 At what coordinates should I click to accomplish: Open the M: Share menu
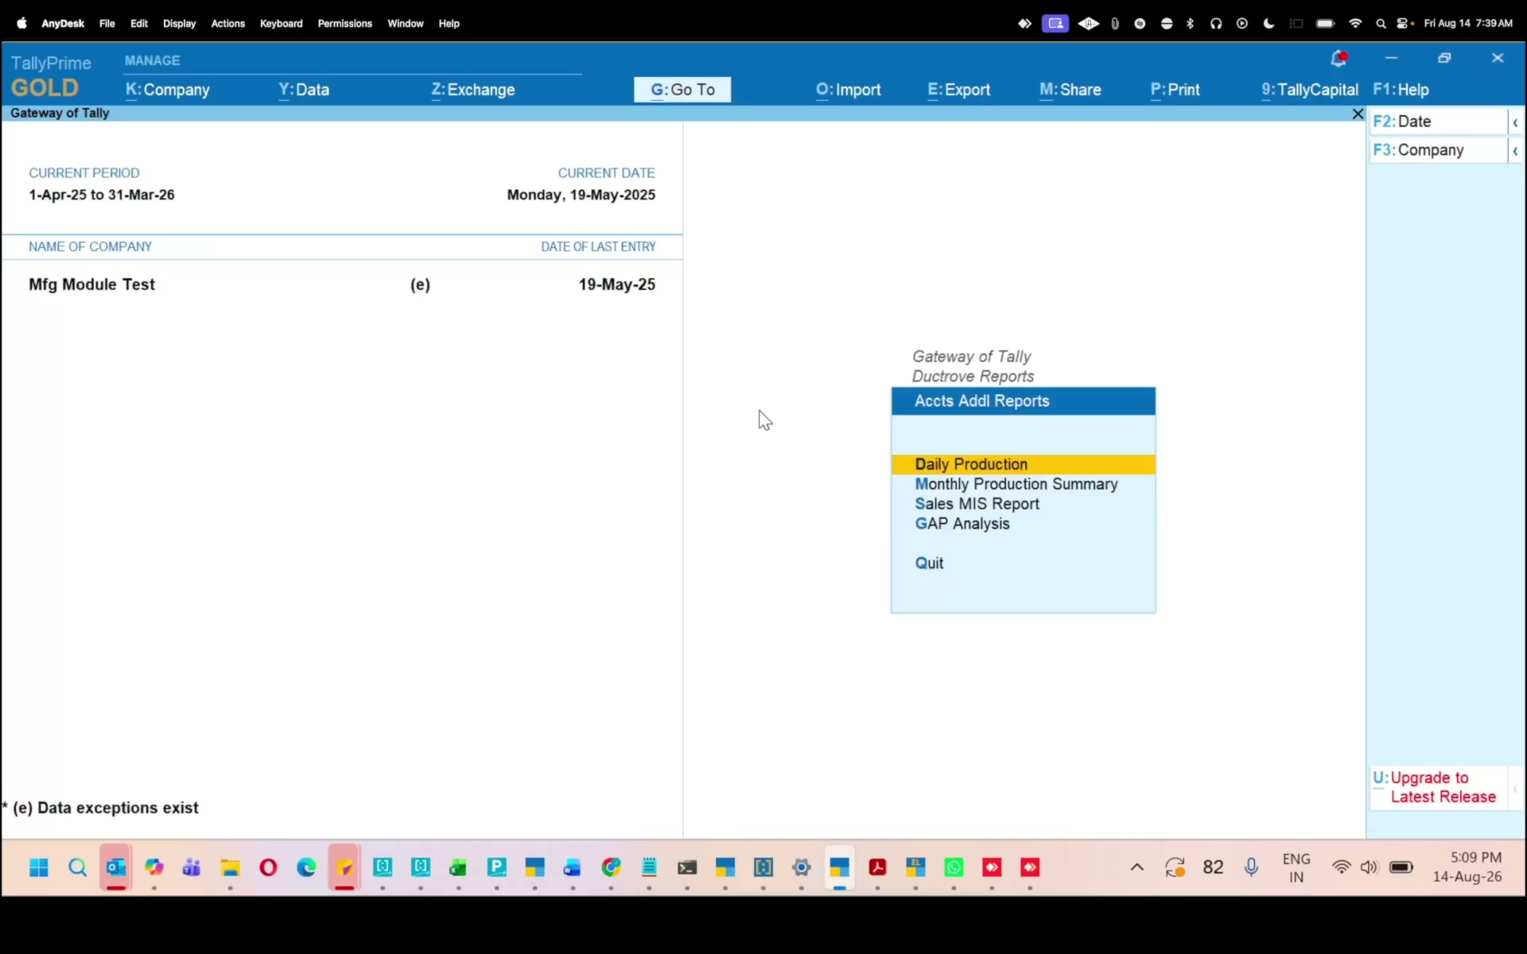[1070, 90]
